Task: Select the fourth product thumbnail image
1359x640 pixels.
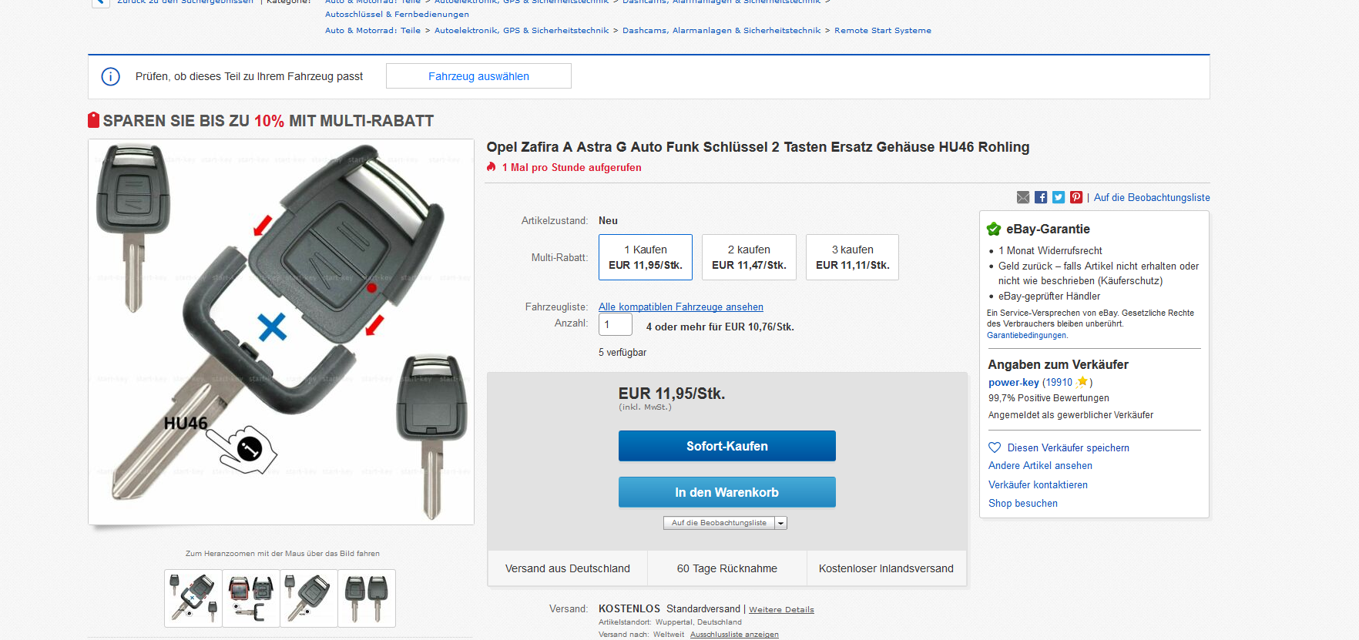Action: click(x=367, y=598)
